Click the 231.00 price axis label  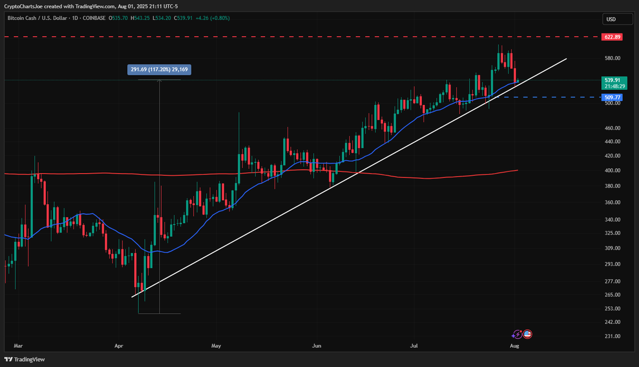click(612, 337)
